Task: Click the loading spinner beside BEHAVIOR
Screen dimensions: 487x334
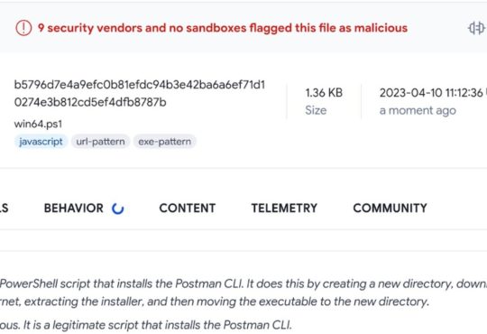Action: [118, 209]
